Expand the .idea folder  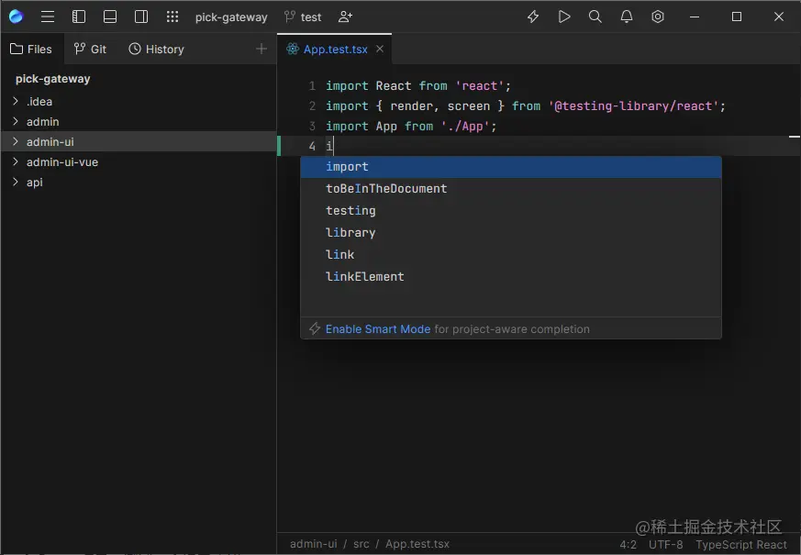pos(16,101)
